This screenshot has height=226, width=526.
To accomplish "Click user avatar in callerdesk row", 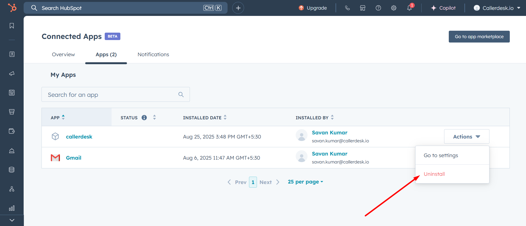I will click(301, 135).
